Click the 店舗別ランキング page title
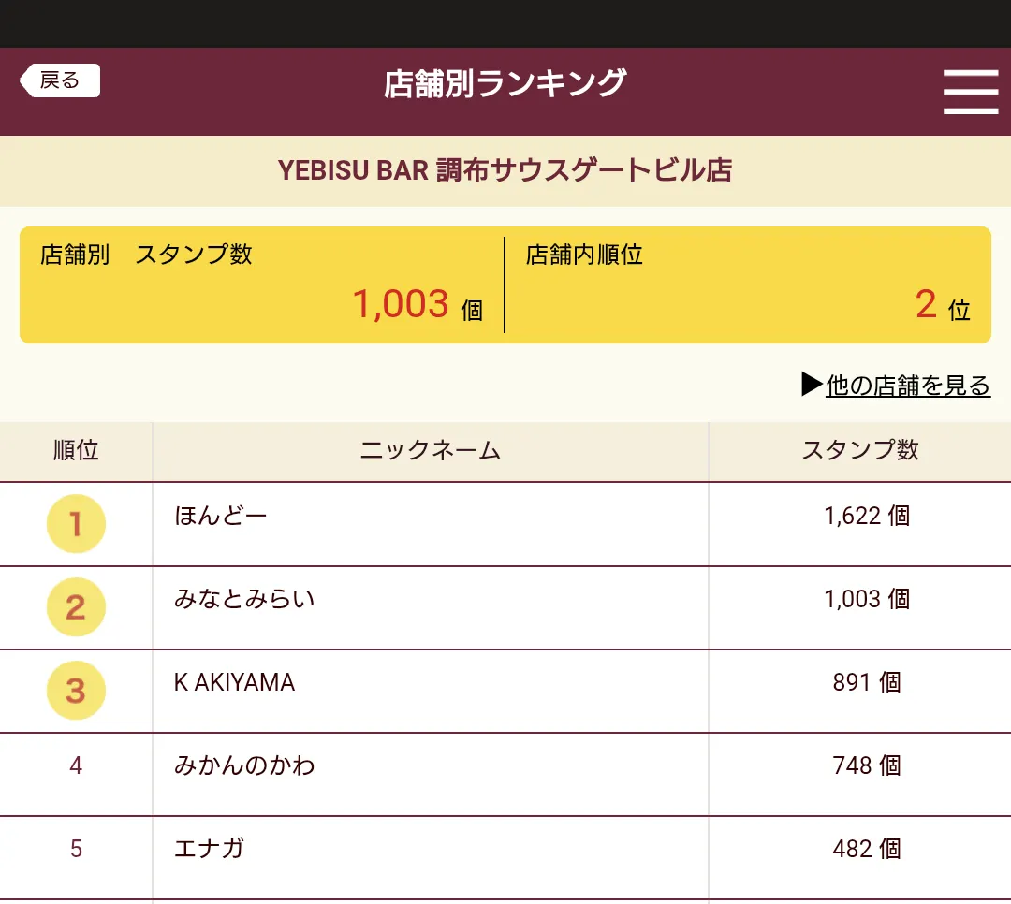This screenshot has width=1011, height=904. 505,84
